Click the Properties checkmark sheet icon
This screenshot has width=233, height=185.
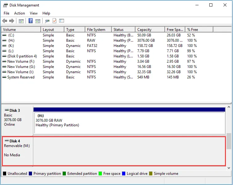(54, 21)
